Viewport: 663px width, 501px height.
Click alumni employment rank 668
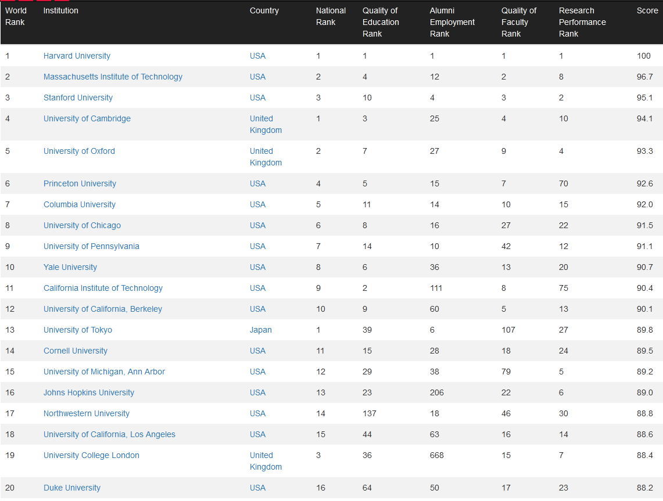(437, 455)
